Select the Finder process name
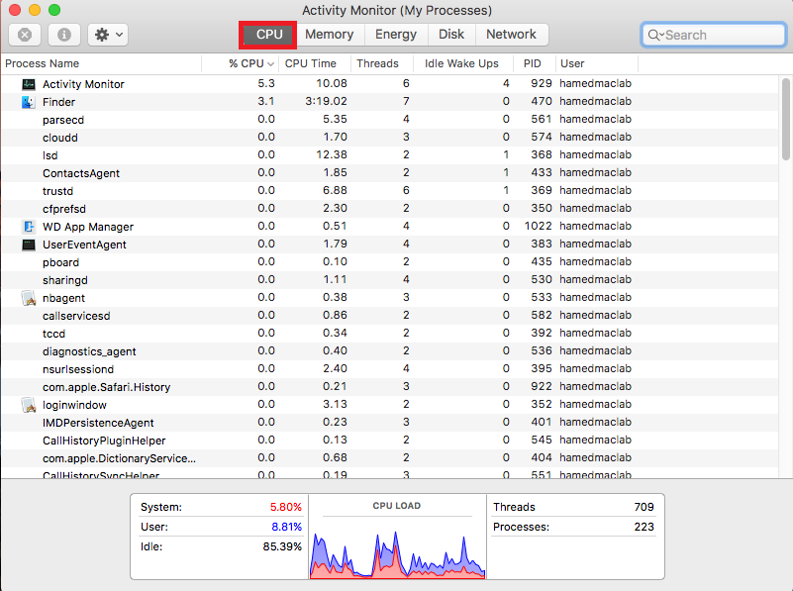Viewport: 793px width, 591px height. tap(58, 102)
